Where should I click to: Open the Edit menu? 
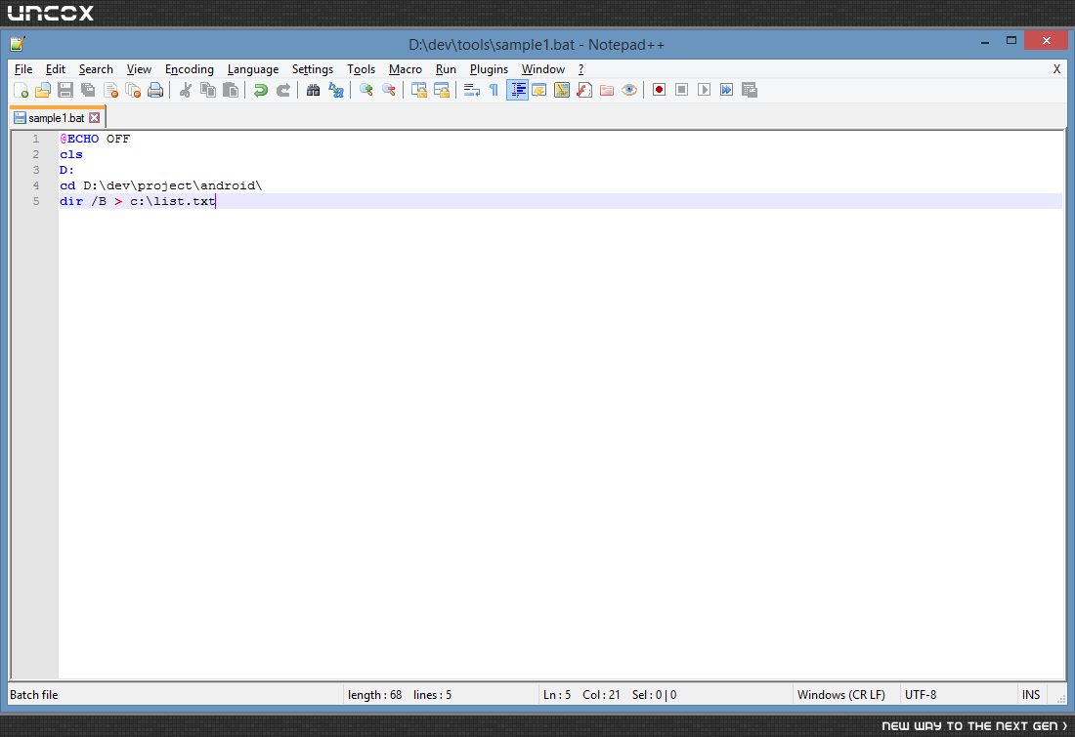coord(56,69)
